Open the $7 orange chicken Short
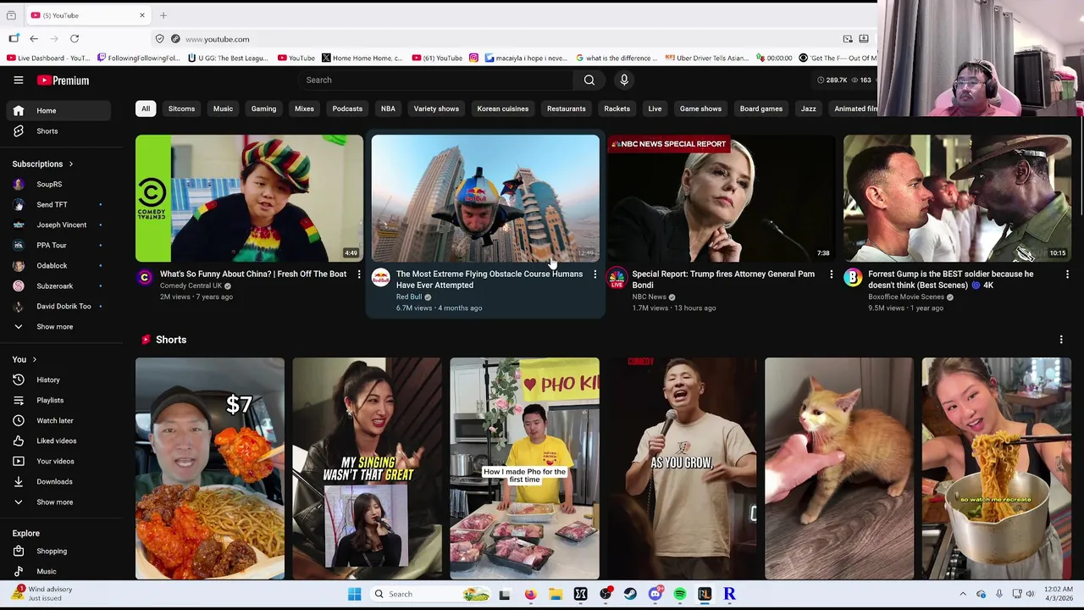Image resolution: width=1084 pixels, height=610 pixels. [x=210, y=469]
